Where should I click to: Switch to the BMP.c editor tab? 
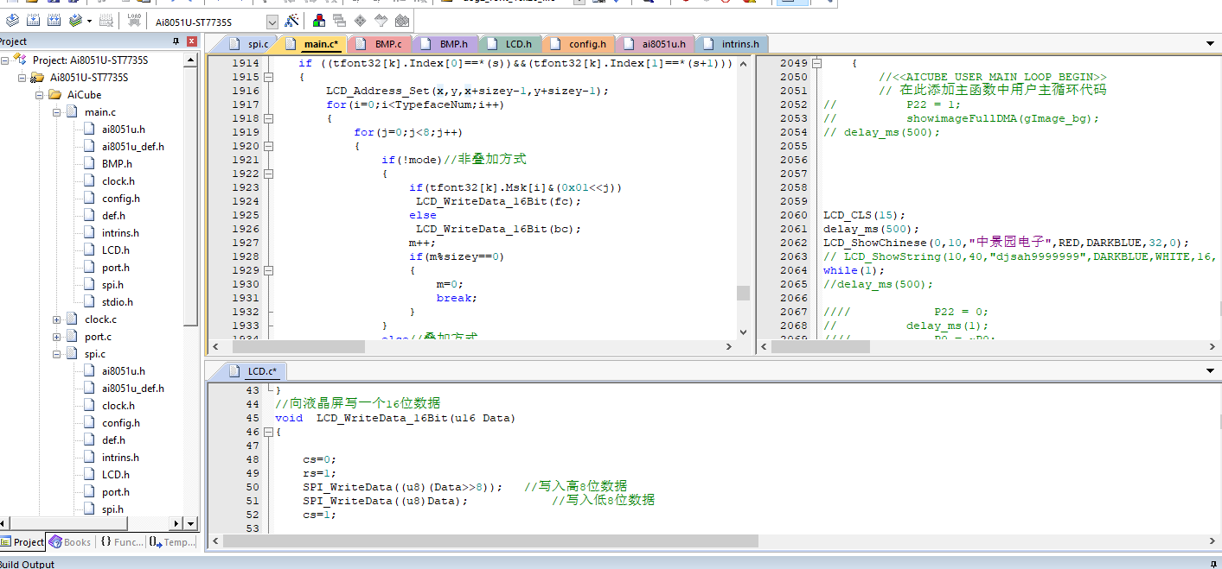pyautogui.click(x=379, y=44)
